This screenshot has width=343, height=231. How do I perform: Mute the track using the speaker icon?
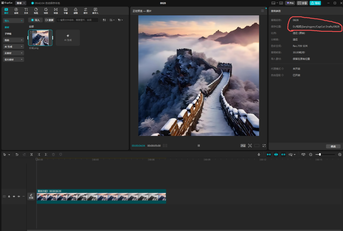(x=19, y=196)
